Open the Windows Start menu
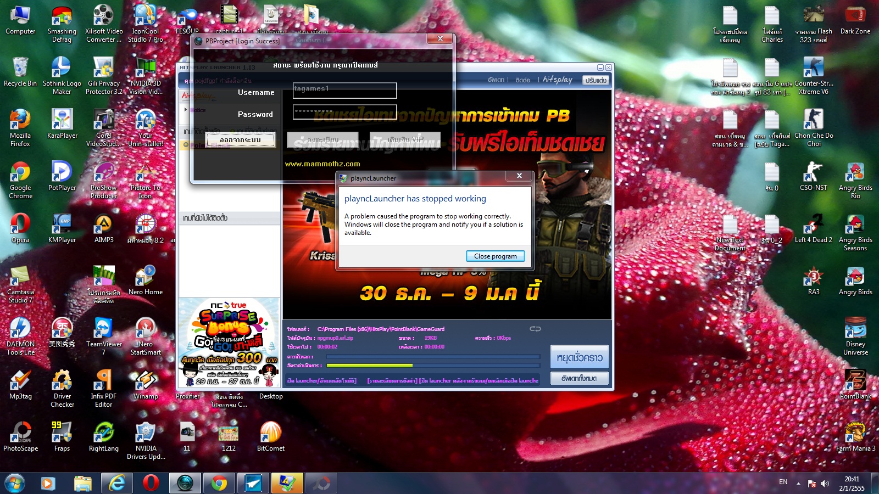 tap(15, 483)
